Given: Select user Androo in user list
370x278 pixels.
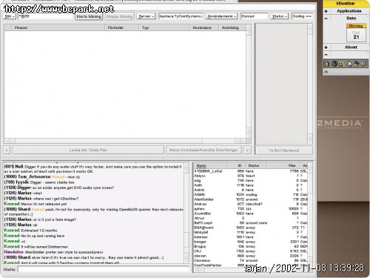Looking at the screenshot, I should coord(251,204).
